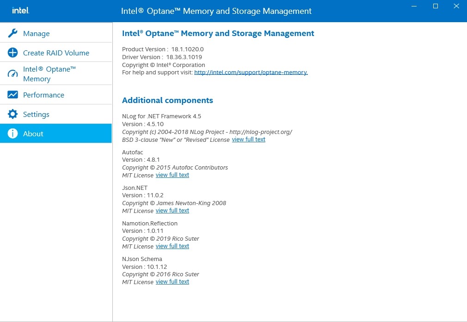Maximize the Optane Memory window
The image size is (467, 322).
[x=436, y=6]
